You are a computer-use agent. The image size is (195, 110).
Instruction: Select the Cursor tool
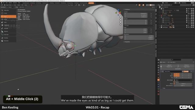(8, 13)
